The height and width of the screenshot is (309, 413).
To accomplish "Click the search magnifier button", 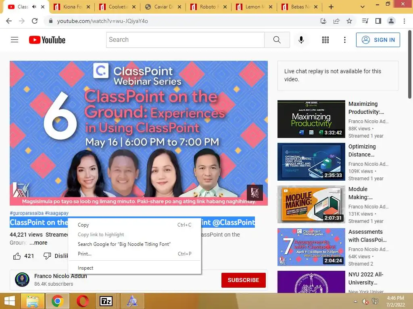I will coord(277,40).
